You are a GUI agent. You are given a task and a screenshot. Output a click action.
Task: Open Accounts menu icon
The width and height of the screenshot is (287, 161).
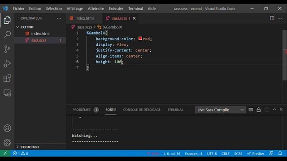[x=7, y=128]
